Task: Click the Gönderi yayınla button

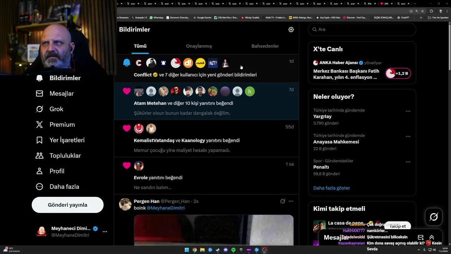Action: click(x=68, y=205)
